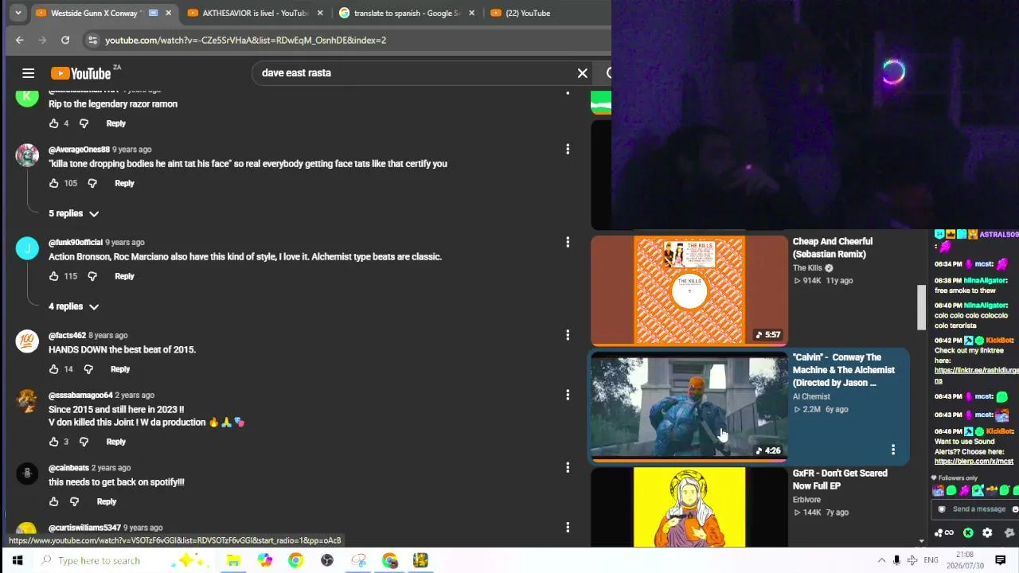Open the tab search dropdown arrow
1019x573 pixels.
(x=18, y=13)
